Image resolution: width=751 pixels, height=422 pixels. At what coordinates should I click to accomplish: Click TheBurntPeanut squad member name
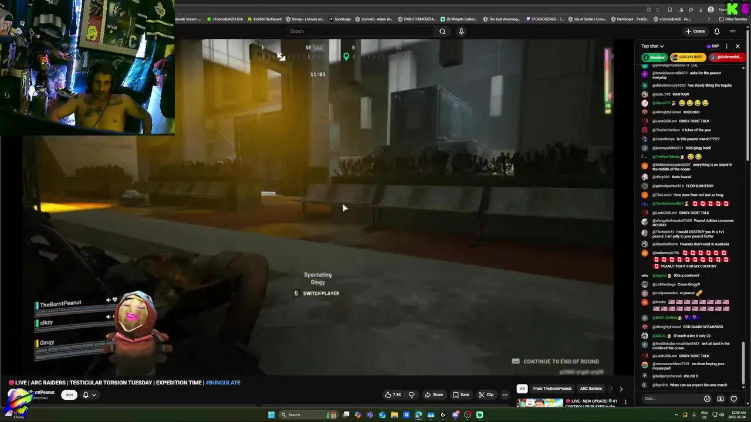60,304
